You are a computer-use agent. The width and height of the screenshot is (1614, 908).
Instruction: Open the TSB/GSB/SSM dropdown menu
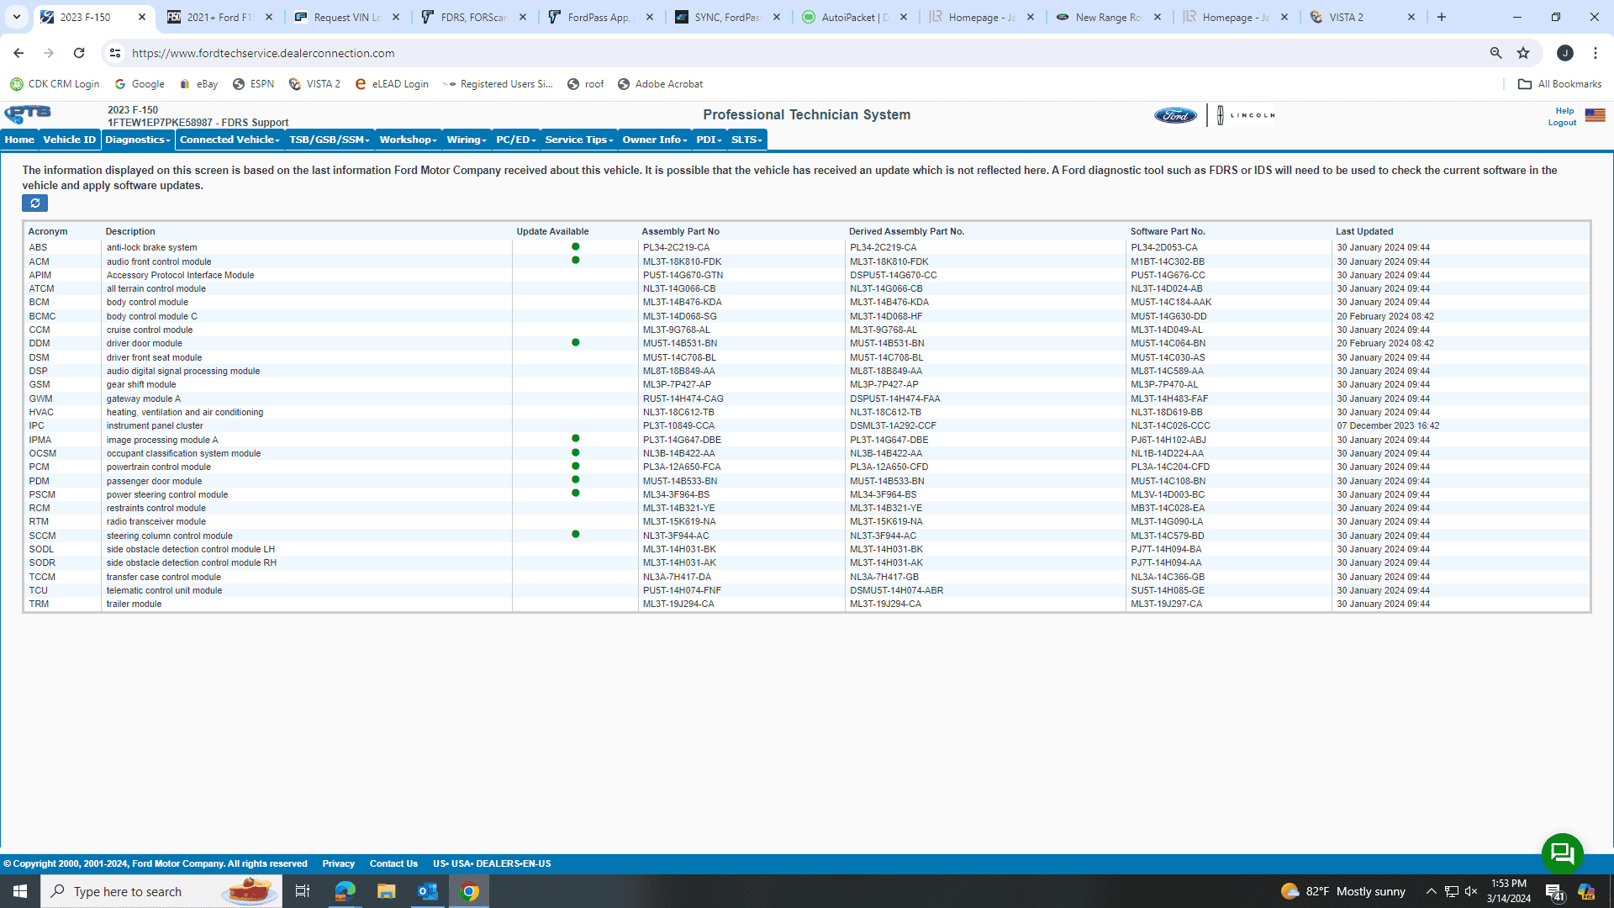coord(329,140)
